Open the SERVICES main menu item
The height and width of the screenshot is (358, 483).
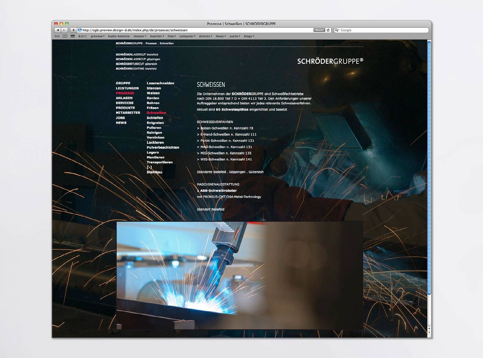(x=125, y=103)
